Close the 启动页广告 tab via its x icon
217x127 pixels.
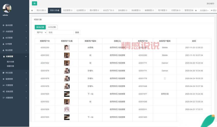pos(113,10)
